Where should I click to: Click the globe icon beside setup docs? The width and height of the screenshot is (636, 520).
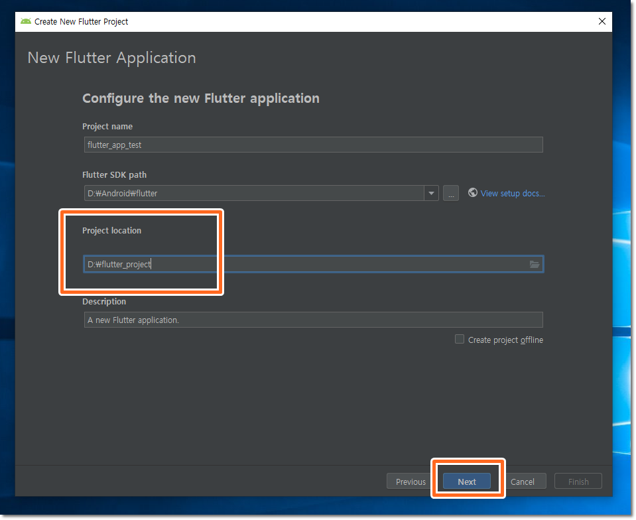(473, 192)
